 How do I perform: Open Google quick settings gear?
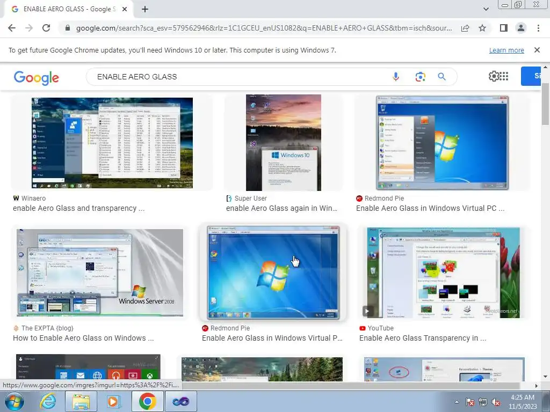(494, 76)
